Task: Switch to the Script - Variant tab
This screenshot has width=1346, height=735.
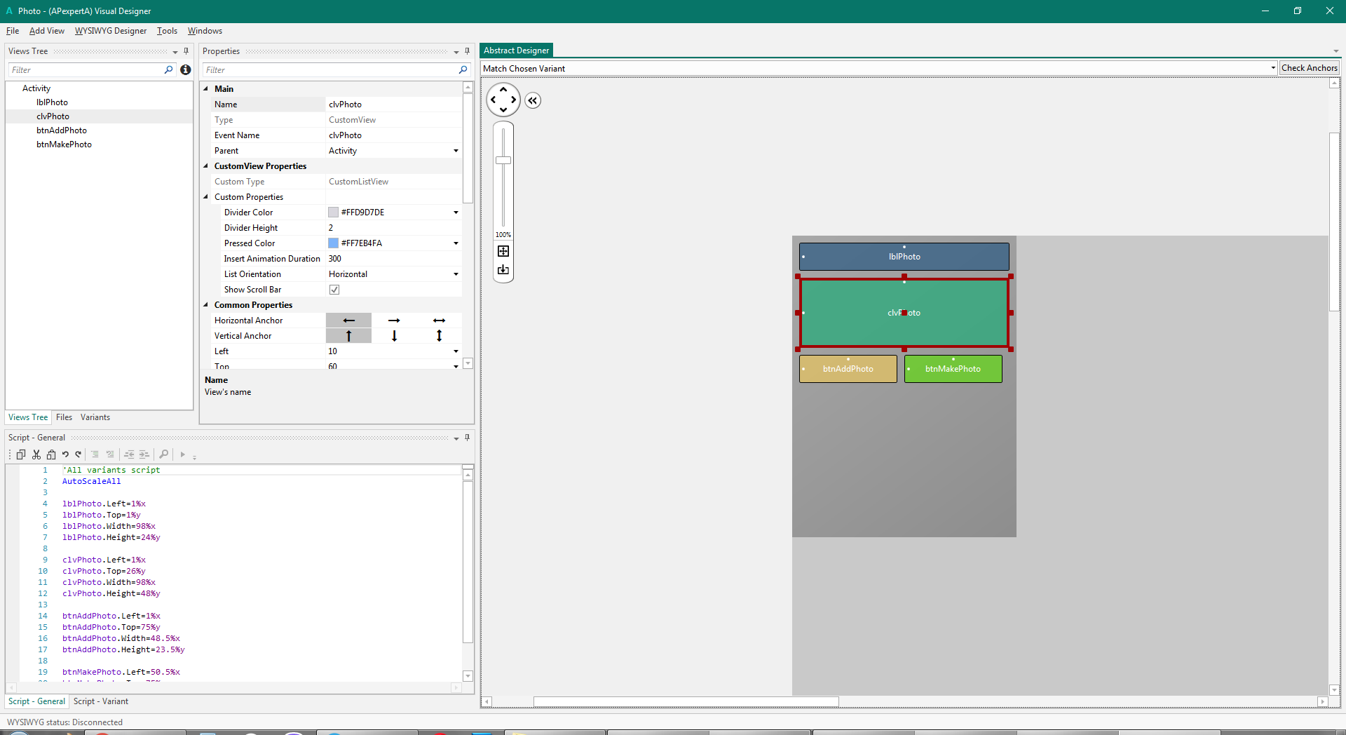Action: (x=101, y=701)
